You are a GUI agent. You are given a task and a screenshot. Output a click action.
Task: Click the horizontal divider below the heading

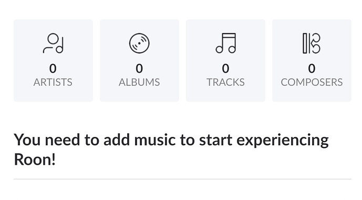[x=182, y=179]
